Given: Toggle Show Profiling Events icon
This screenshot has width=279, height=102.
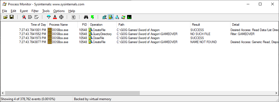Looking at the screenshot, I should pos(129,17).
